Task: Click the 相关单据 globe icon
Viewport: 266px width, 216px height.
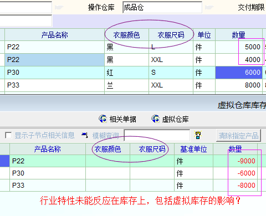Action: click(103, 119)
